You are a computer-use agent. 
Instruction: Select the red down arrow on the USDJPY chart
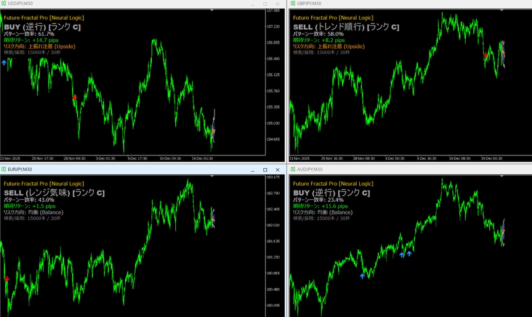tap(75, 98)
